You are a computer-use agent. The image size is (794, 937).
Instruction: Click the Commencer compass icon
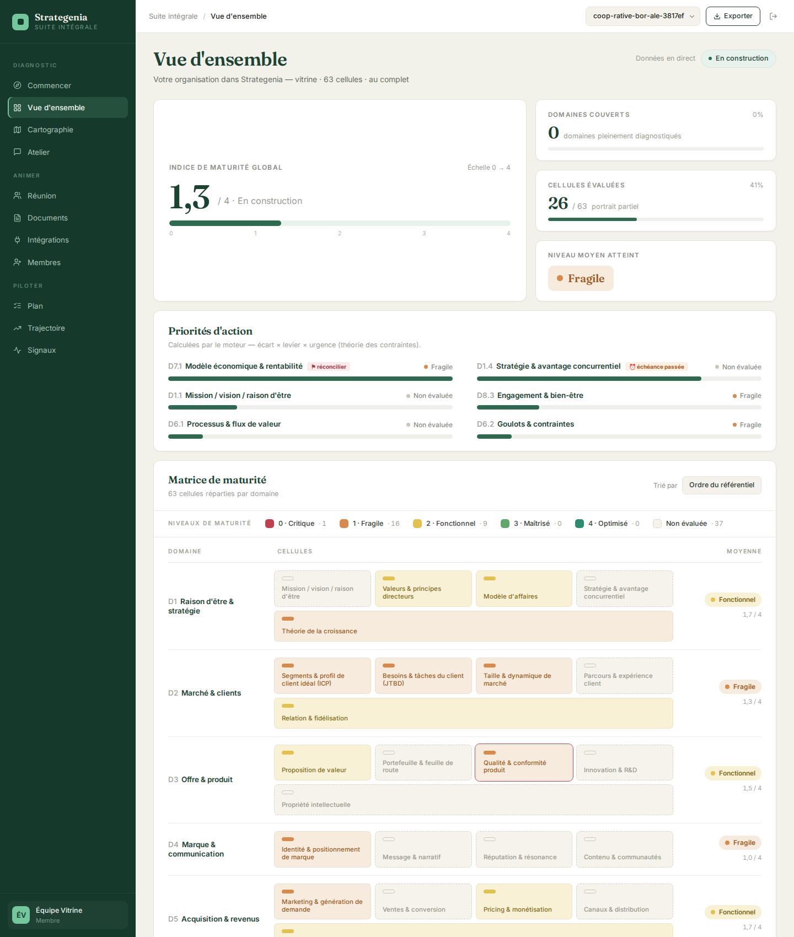coord(18,85)
